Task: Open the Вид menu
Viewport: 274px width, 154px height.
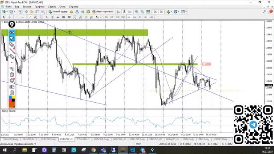Action: (x=17, y=7)
